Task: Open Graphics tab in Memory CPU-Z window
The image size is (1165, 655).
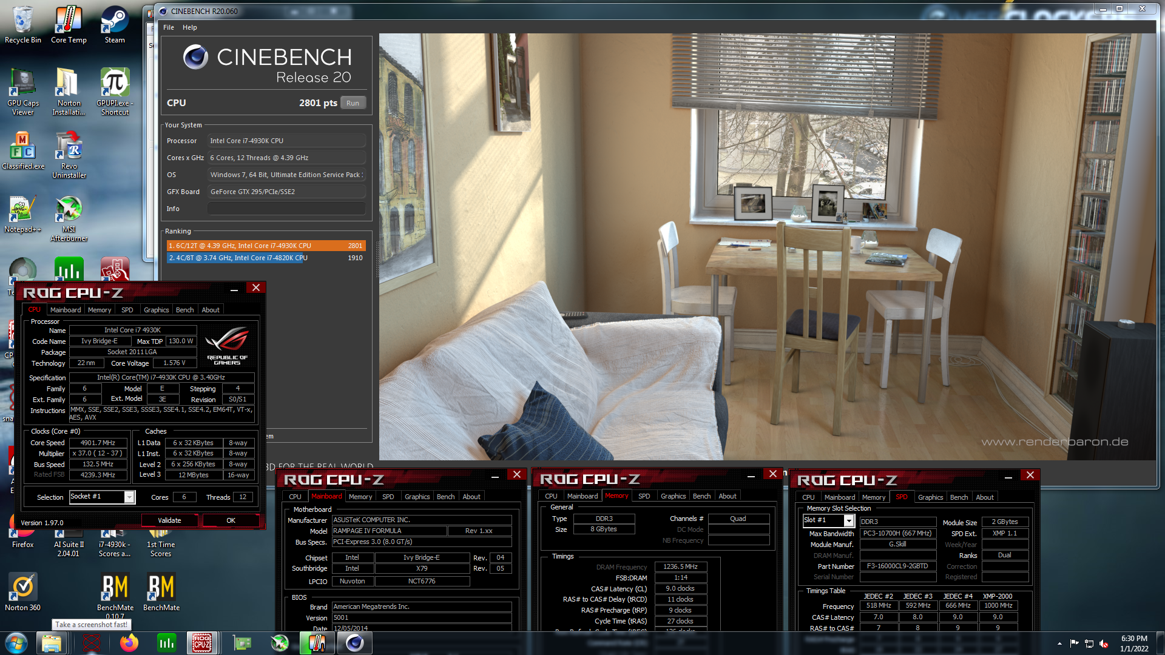Action: [673, 496]
